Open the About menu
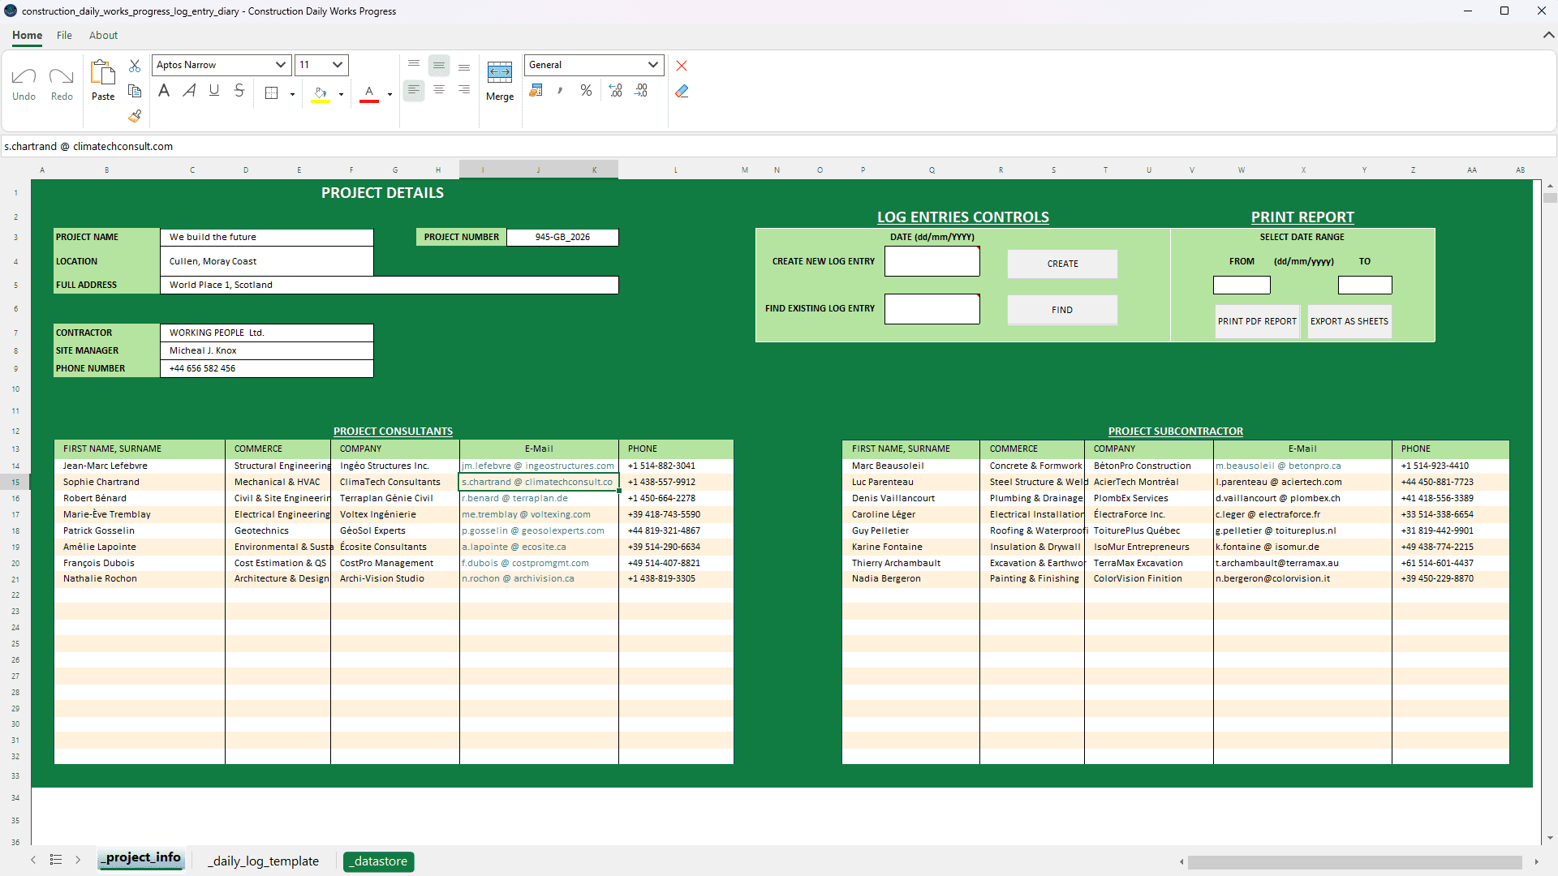Image resolution: width=1558 pixels, height=876 pixels. 103,36
